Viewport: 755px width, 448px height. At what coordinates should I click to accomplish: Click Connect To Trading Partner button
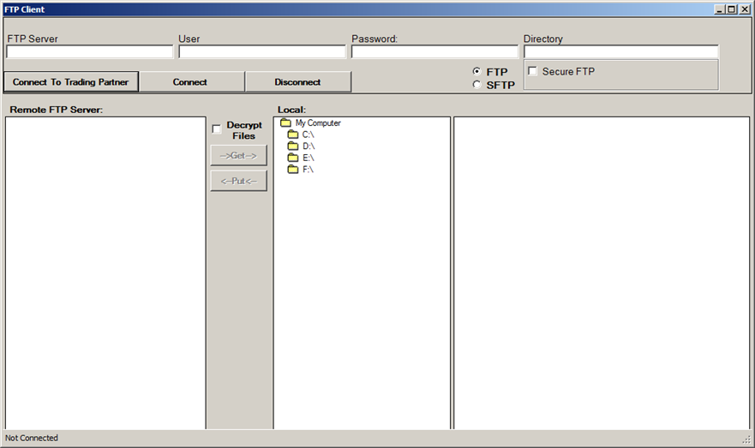71,81
